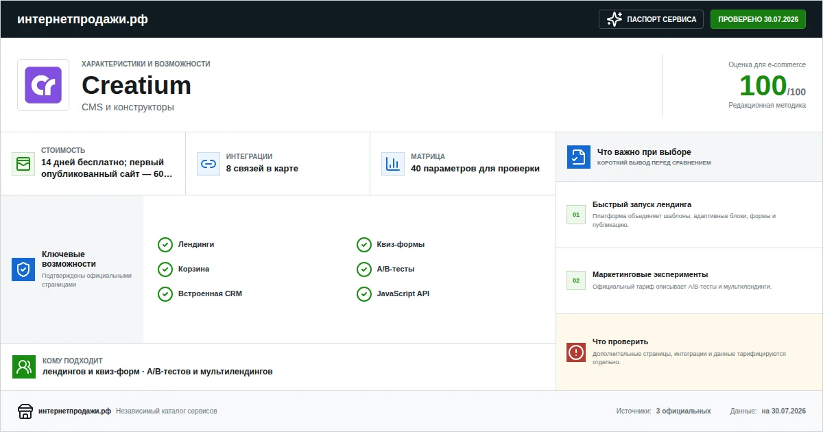This screenshot has height=432, width=823.
Task: Click the purple Creatium logo
Action: click(x=43, y=85)
